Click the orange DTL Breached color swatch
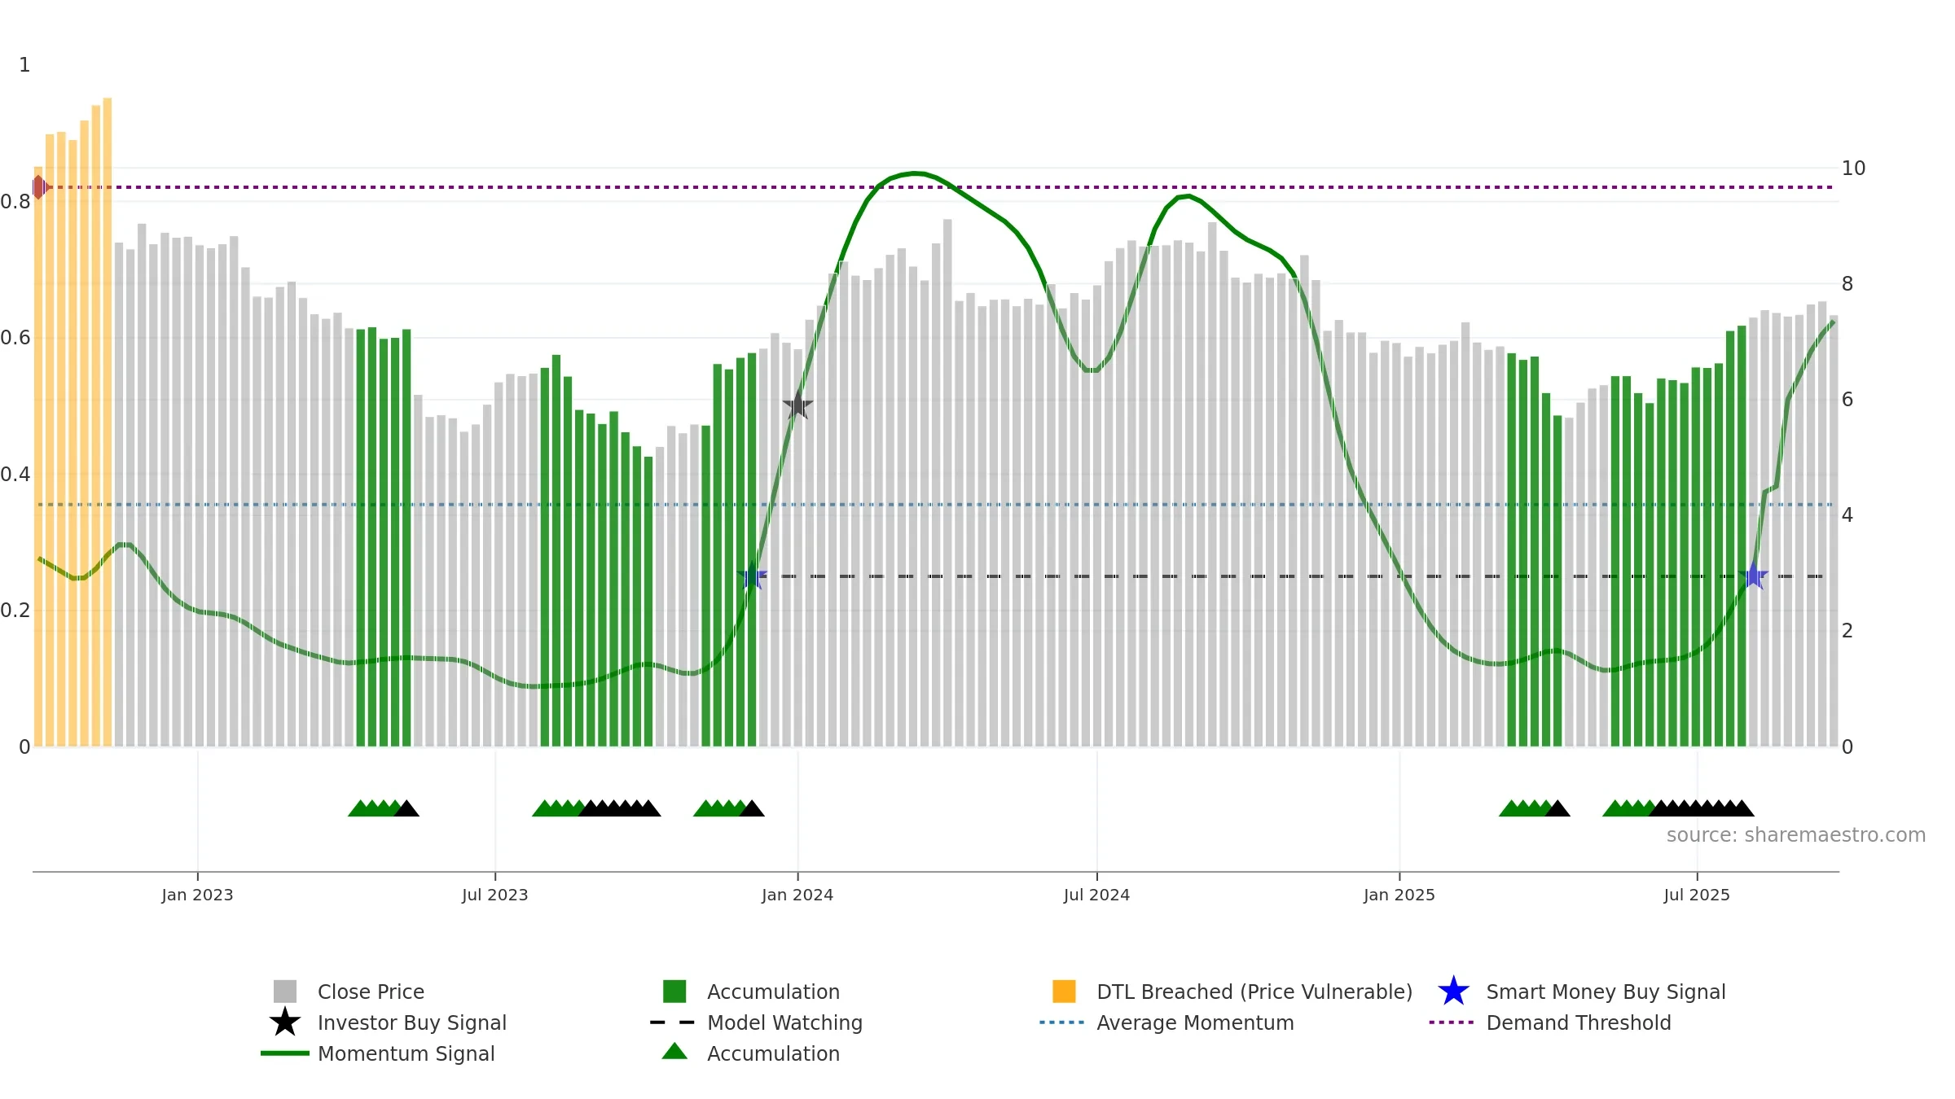Screen dimensions: 1955x1099 click(x=1064, y=992)
